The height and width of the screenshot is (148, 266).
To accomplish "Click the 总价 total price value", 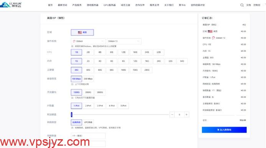I will coord(243,120).
